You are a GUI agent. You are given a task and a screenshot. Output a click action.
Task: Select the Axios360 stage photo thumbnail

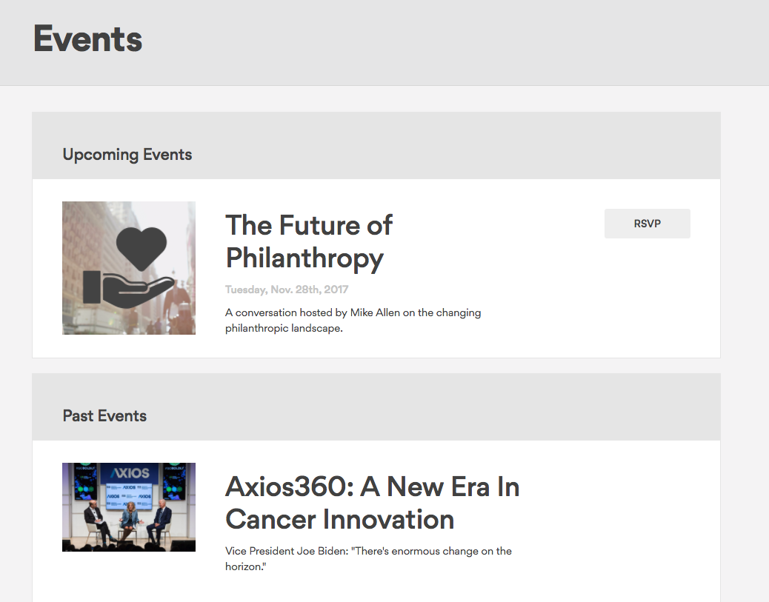coord(129,507)
